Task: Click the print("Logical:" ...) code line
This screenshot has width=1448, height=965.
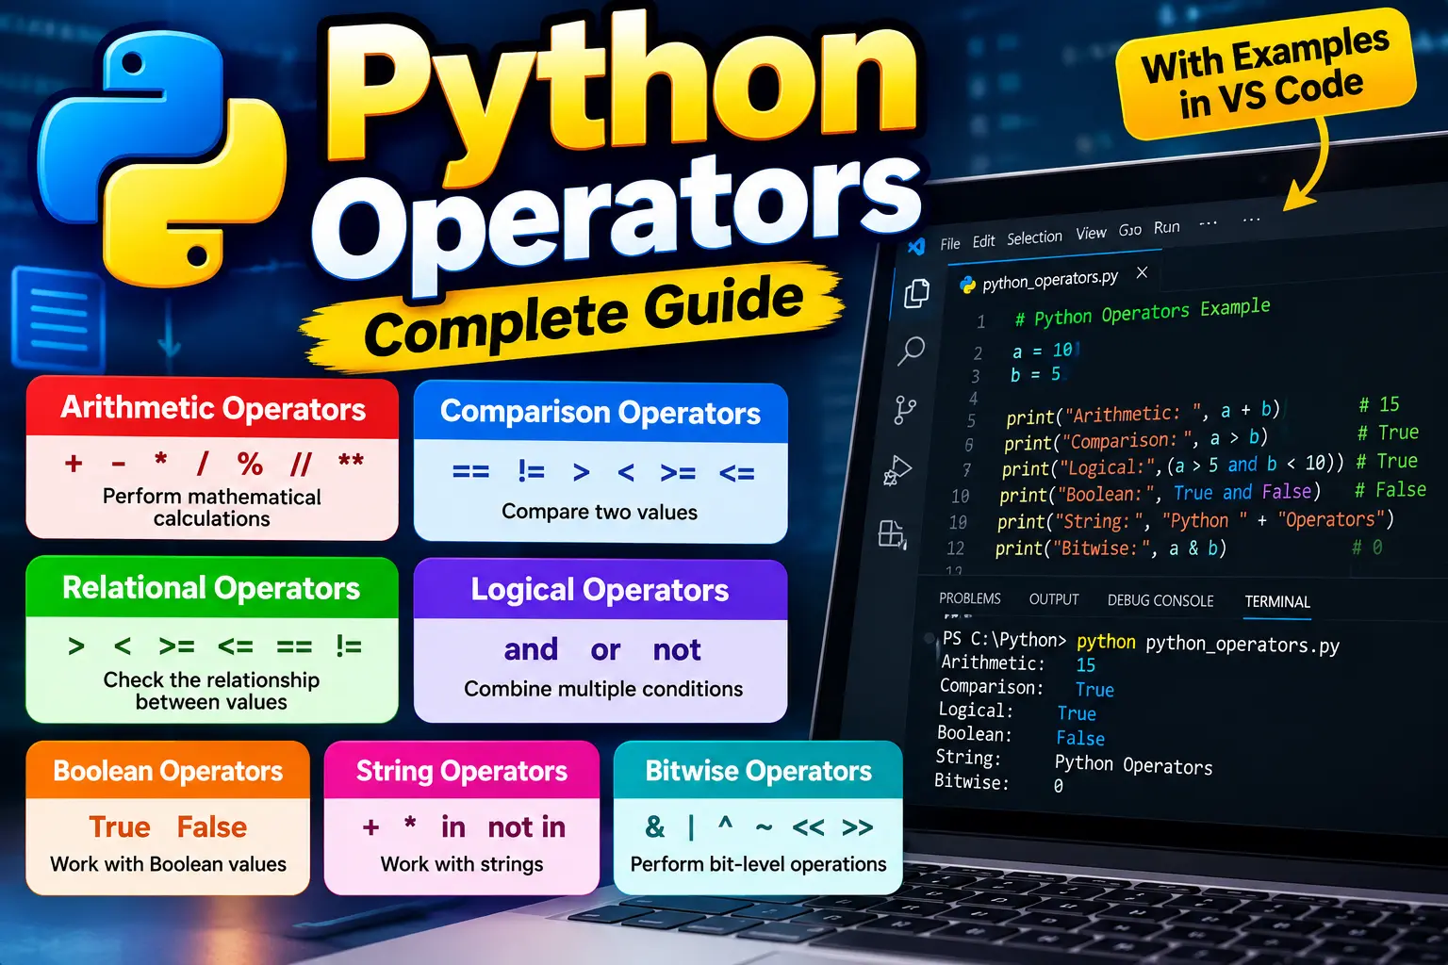Action: pos(1173,466)
